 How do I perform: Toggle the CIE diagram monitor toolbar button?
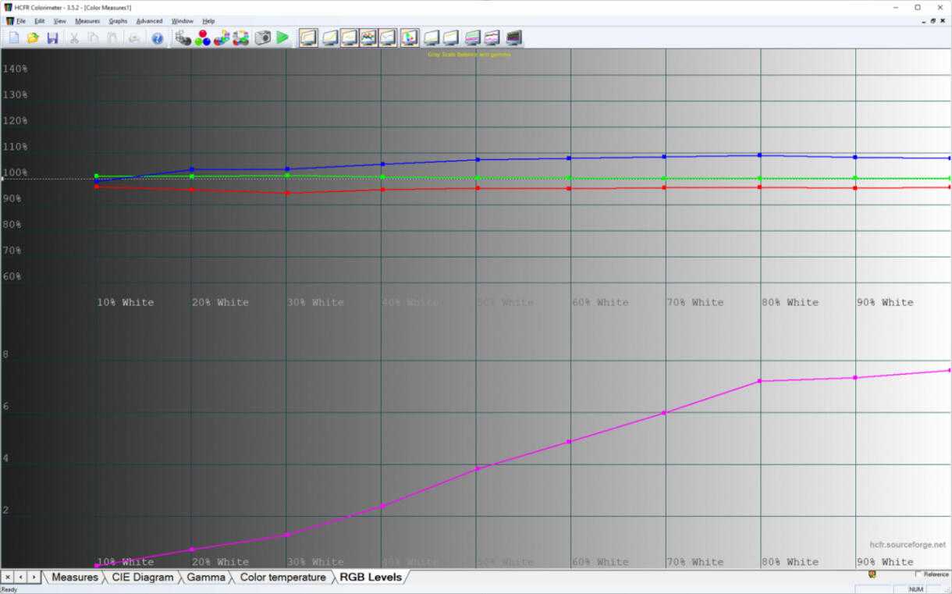410,37
